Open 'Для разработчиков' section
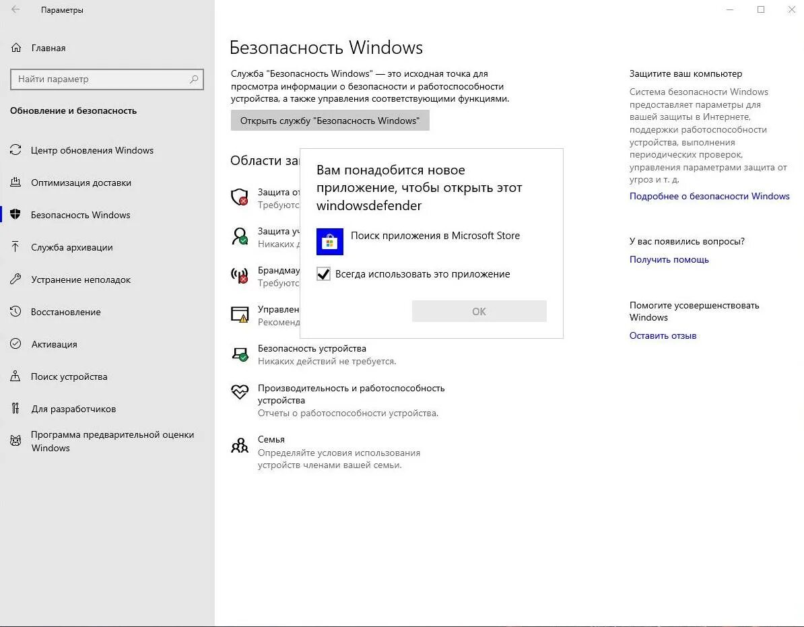The height and width of the screenshot is (627, 804). (73, 409)
